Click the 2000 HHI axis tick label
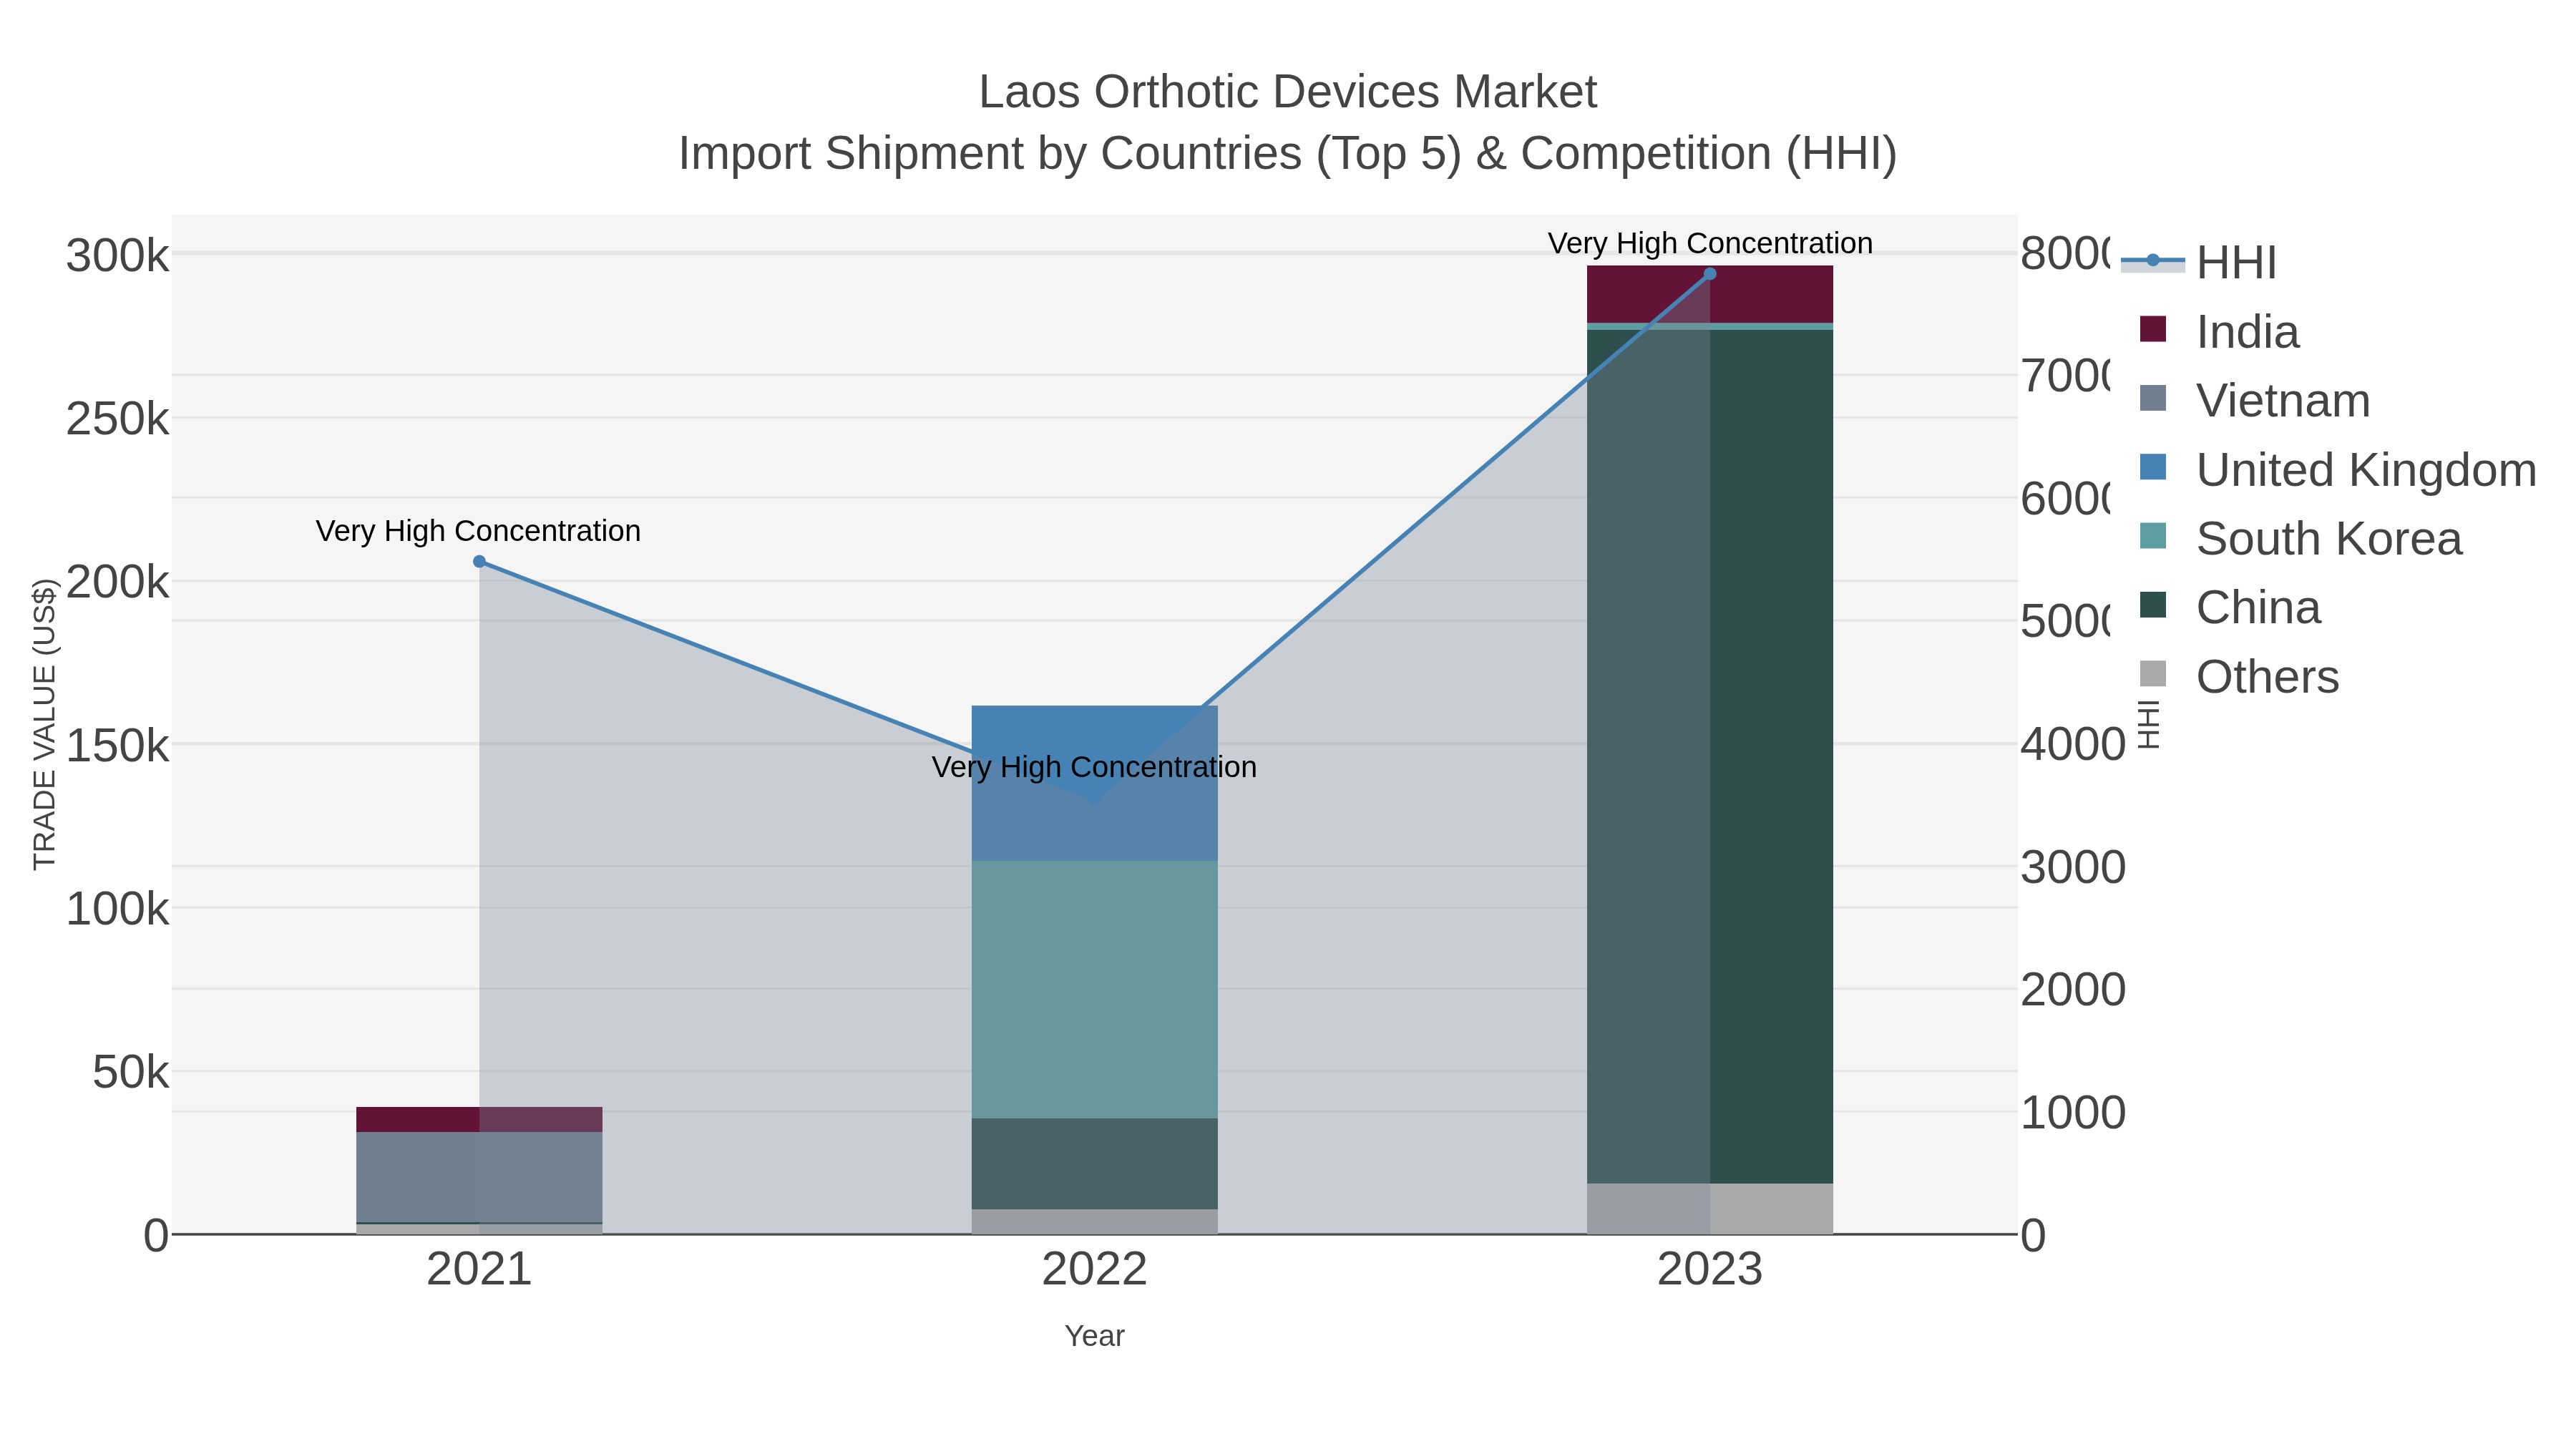 [x=2072, y=990]
